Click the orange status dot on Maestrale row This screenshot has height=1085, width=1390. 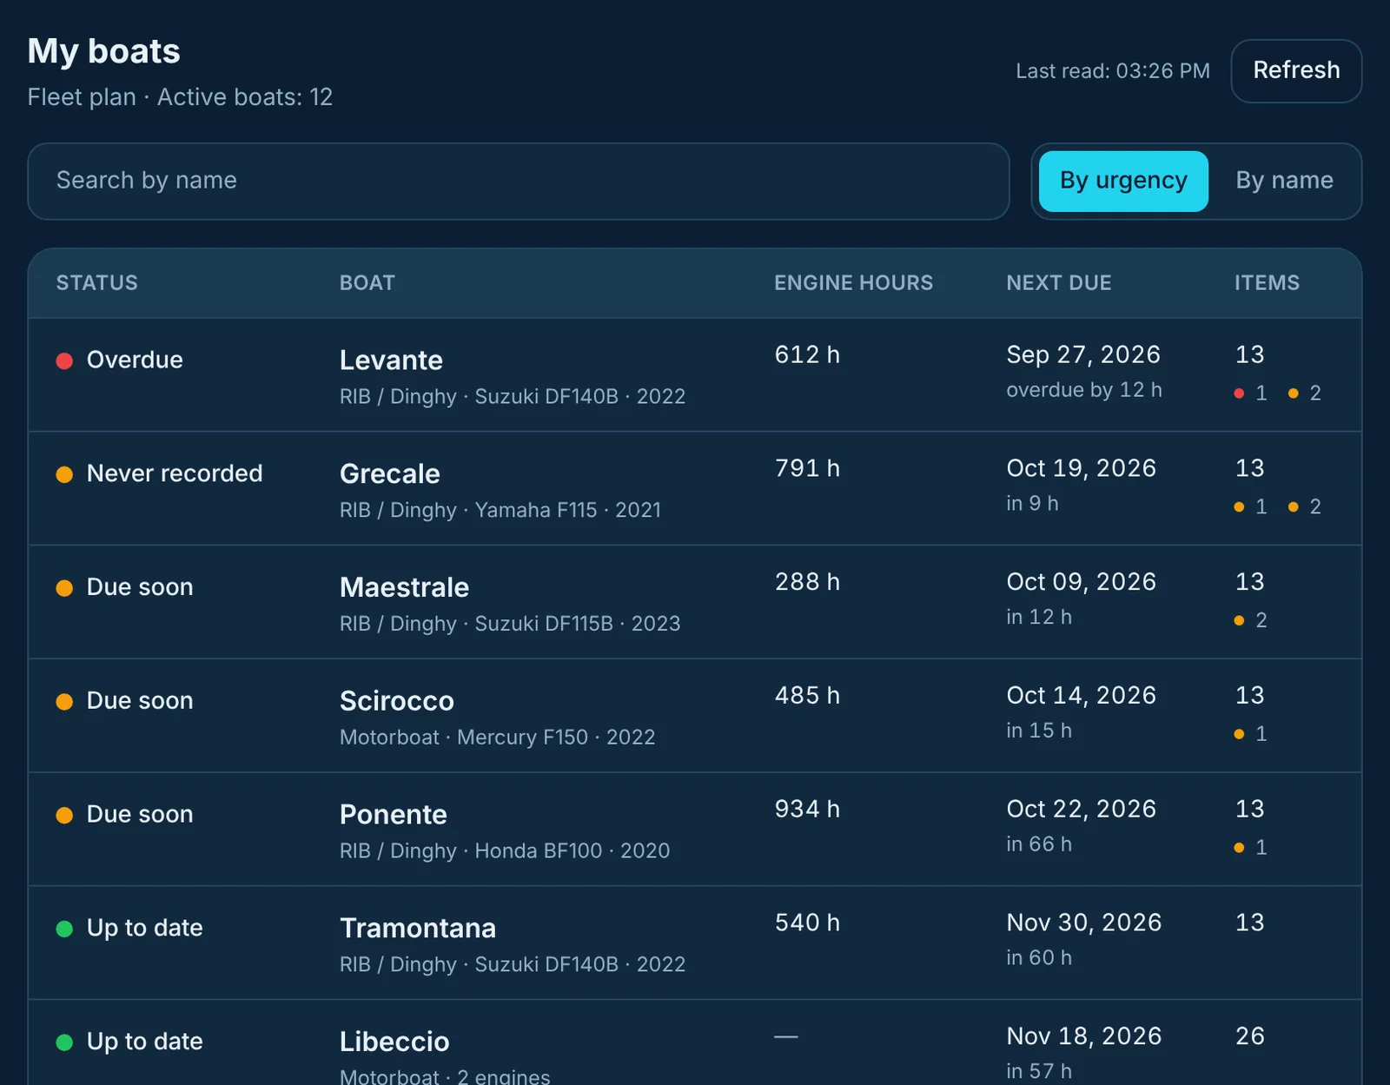(64, 588)
